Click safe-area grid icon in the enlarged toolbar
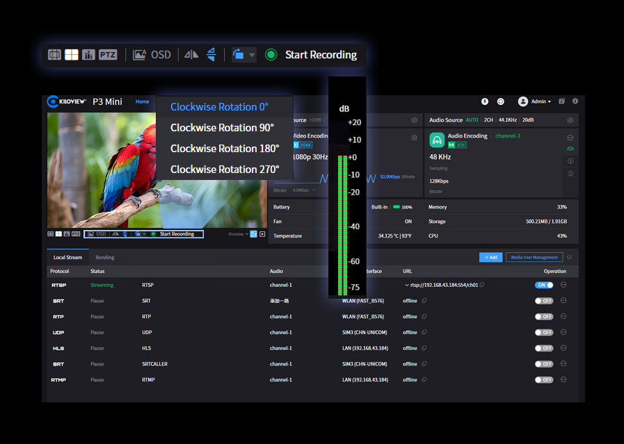The height and width of the screenshot is (444, 624). 54,55
